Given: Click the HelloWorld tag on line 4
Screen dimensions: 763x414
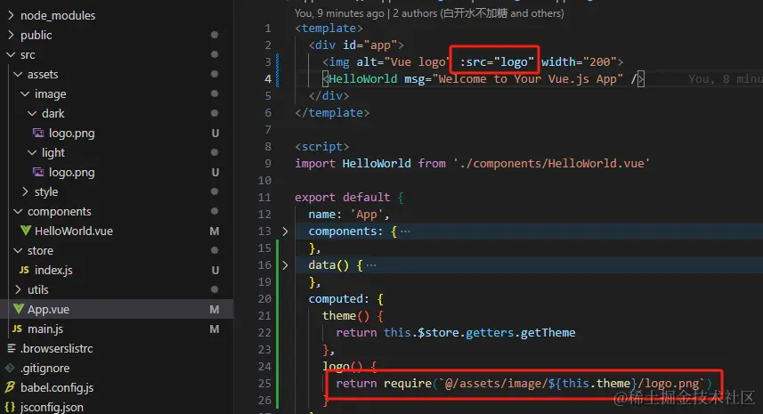Looking at the screenshot, I should point(363,79).
